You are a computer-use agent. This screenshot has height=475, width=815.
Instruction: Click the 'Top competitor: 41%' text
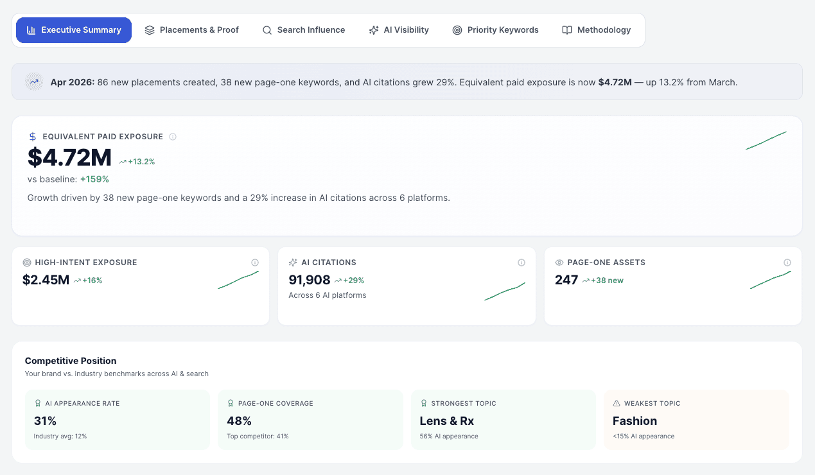[258, 436]
